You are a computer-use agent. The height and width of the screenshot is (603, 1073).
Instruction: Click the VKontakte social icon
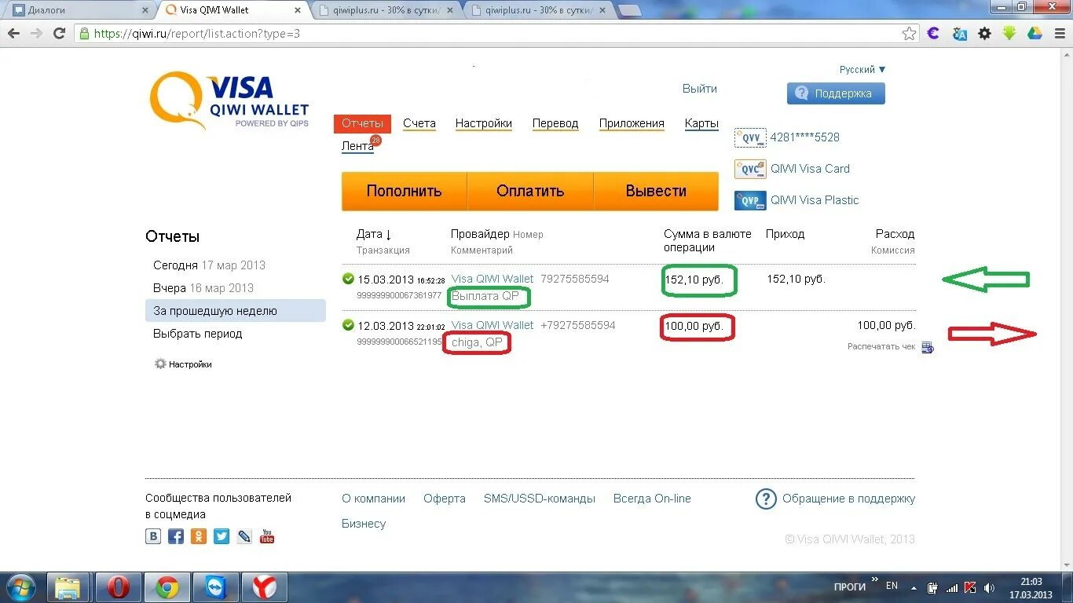click(x=153, y=536)
